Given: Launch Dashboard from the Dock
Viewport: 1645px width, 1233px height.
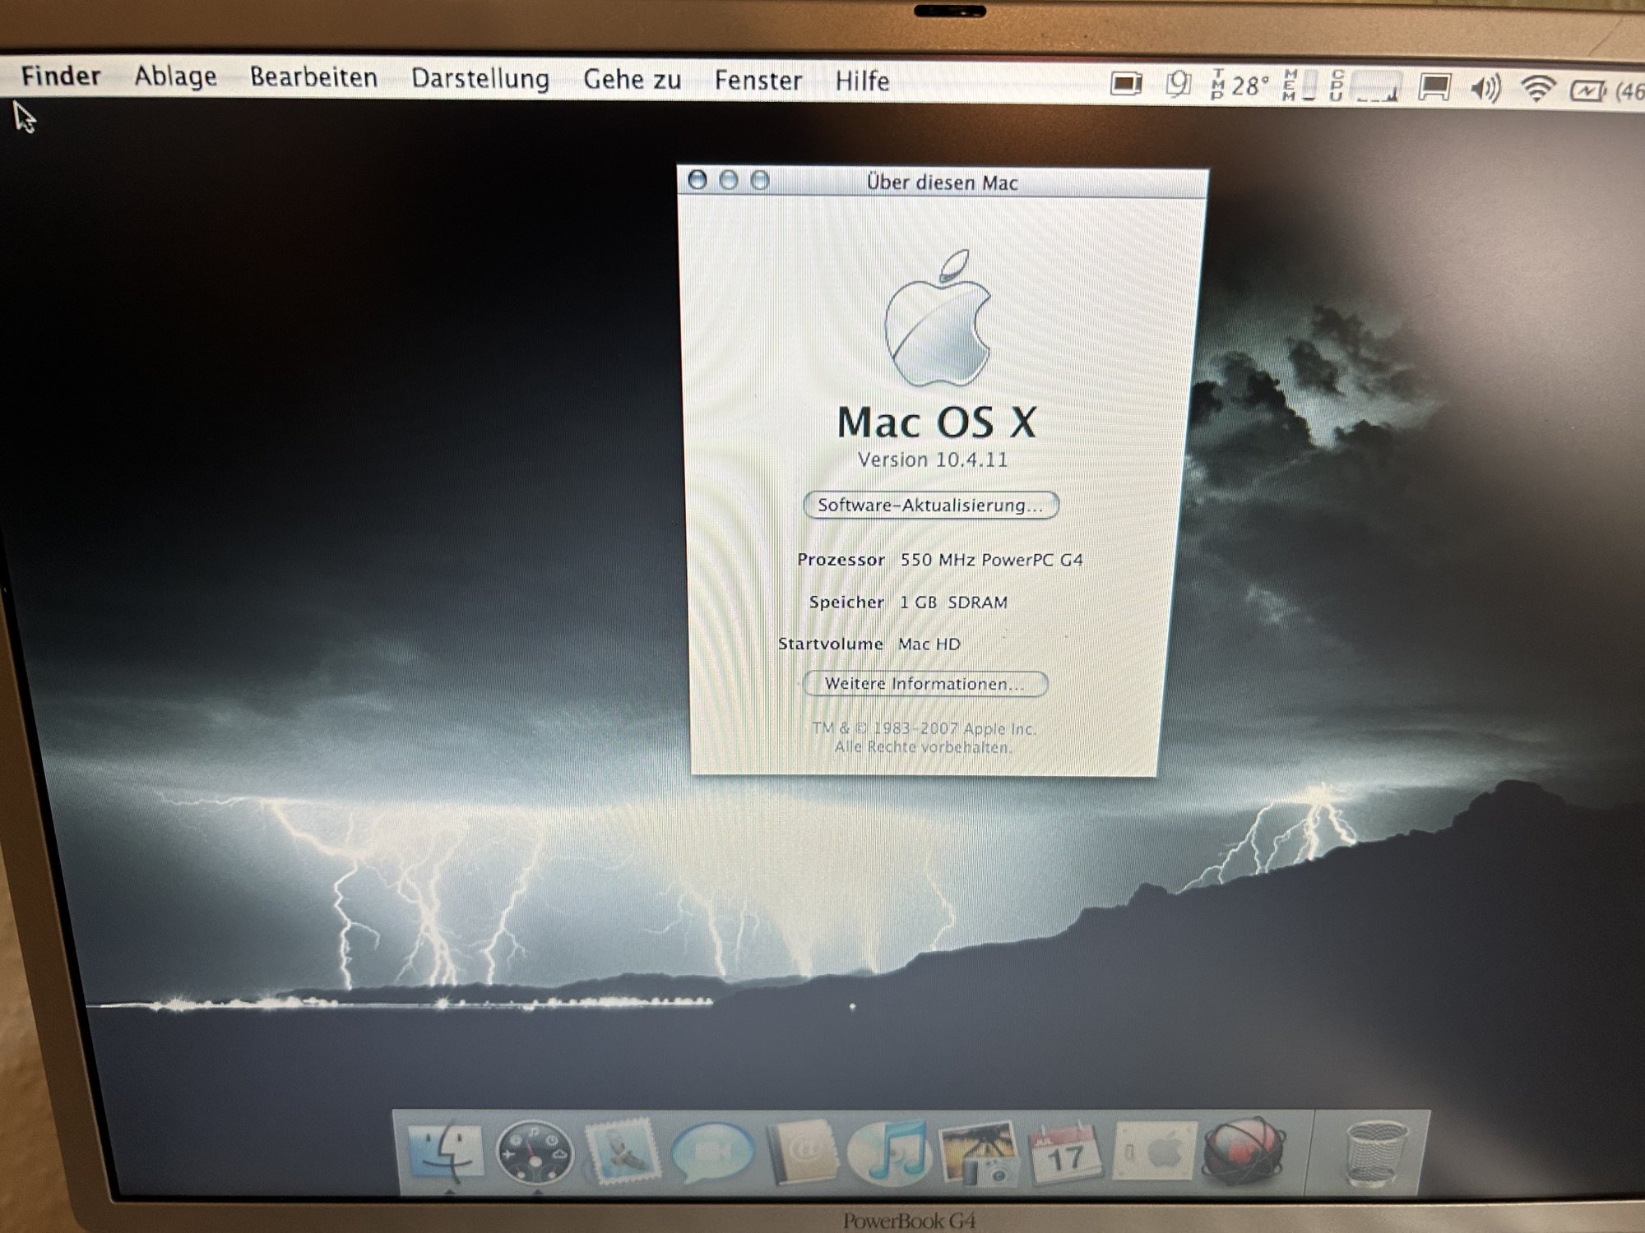Looking at the screenshot, I should pyautogui.click(x=535, y=1152).
